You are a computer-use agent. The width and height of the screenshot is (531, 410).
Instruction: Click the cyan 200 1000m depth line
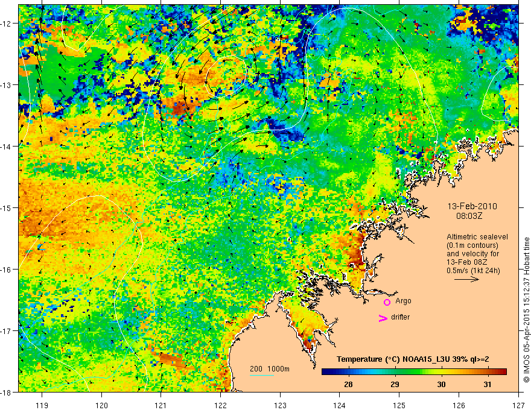point(262,375)
